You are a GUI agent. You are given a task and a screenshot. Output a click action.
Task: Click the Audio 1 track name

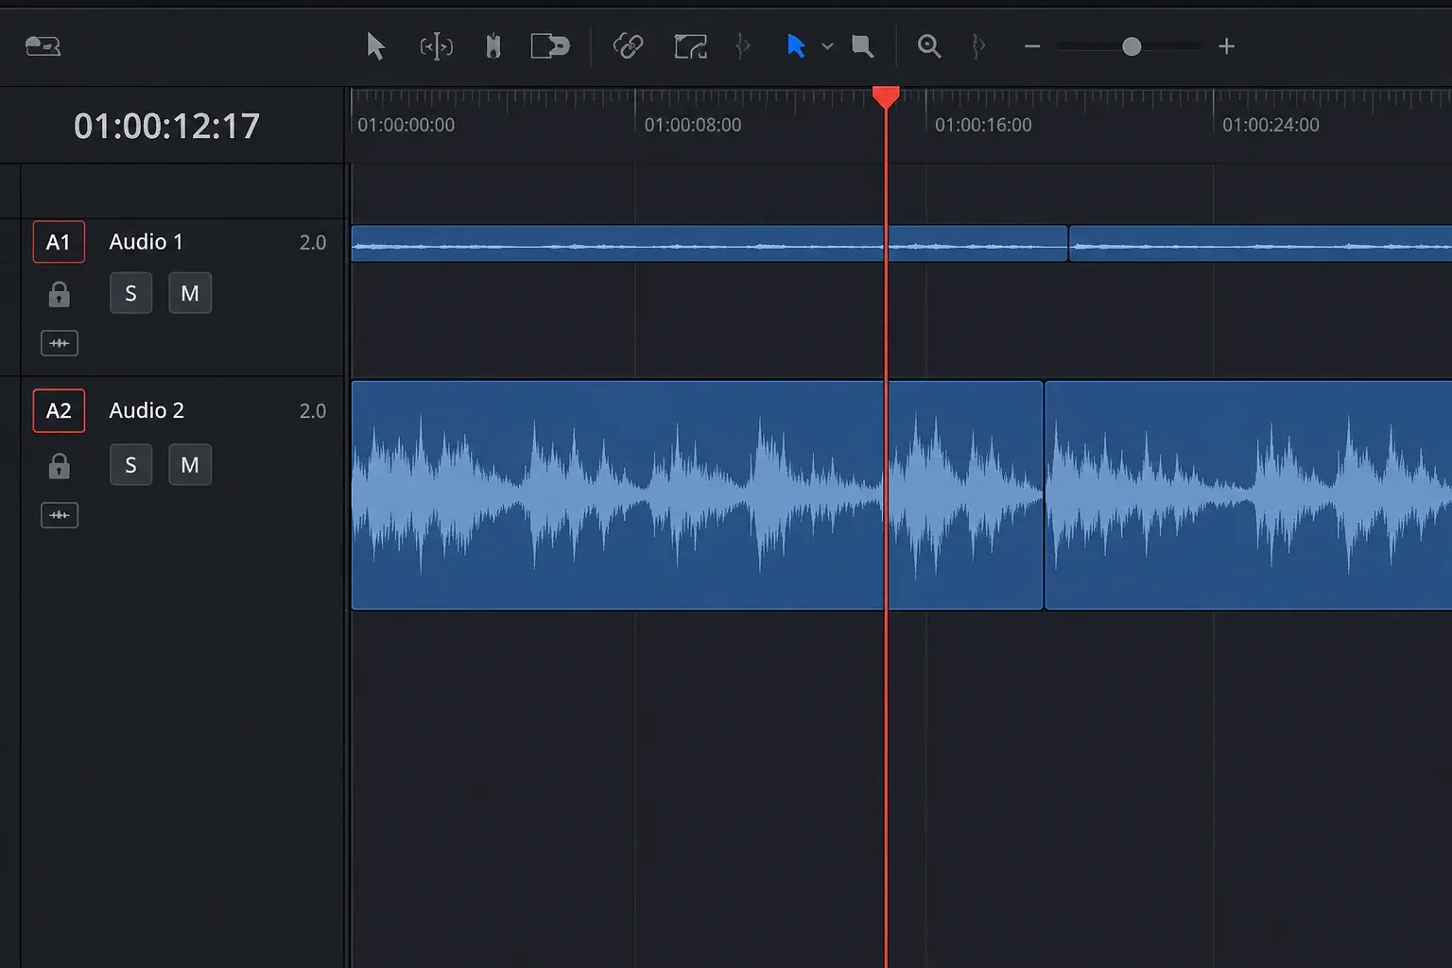tap(146, 242)
